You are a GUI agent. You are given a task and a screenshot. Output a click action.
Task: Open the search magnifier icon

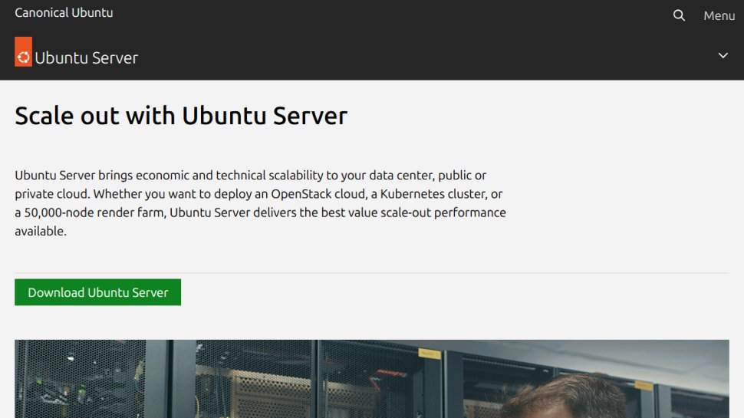tap(679, 15)
